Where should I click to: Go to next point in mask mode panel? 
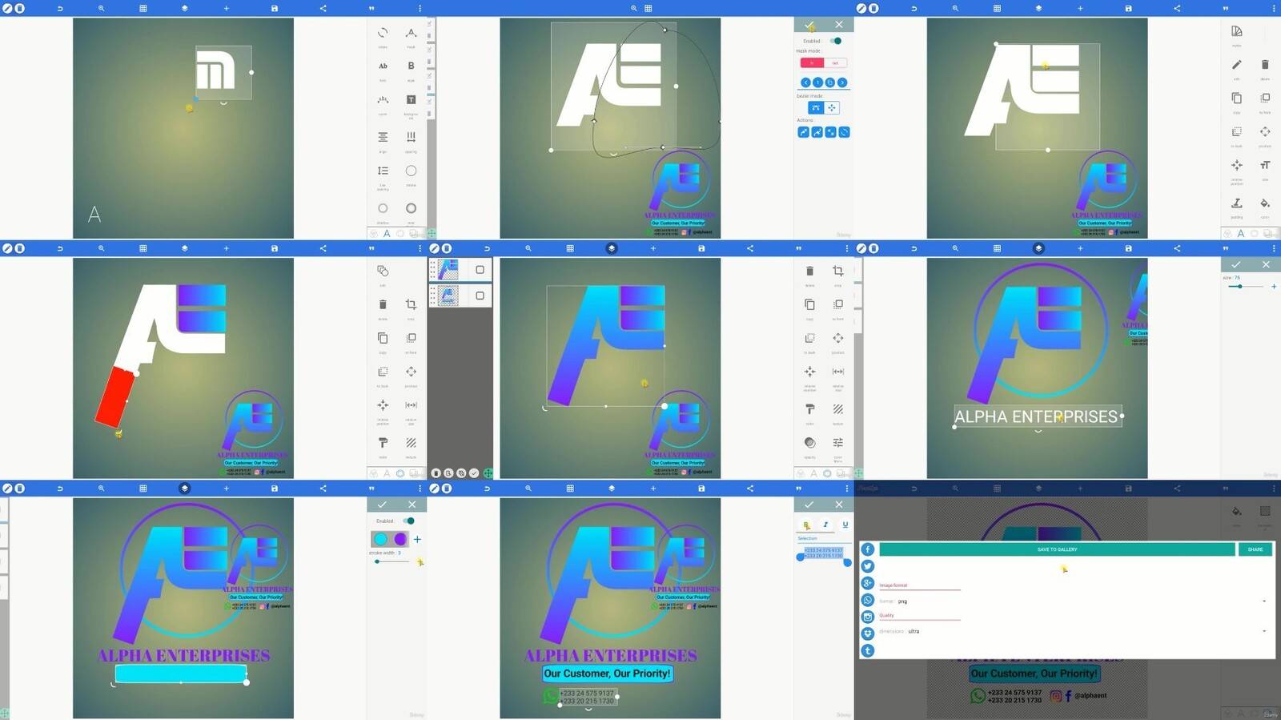coord(842,82)
